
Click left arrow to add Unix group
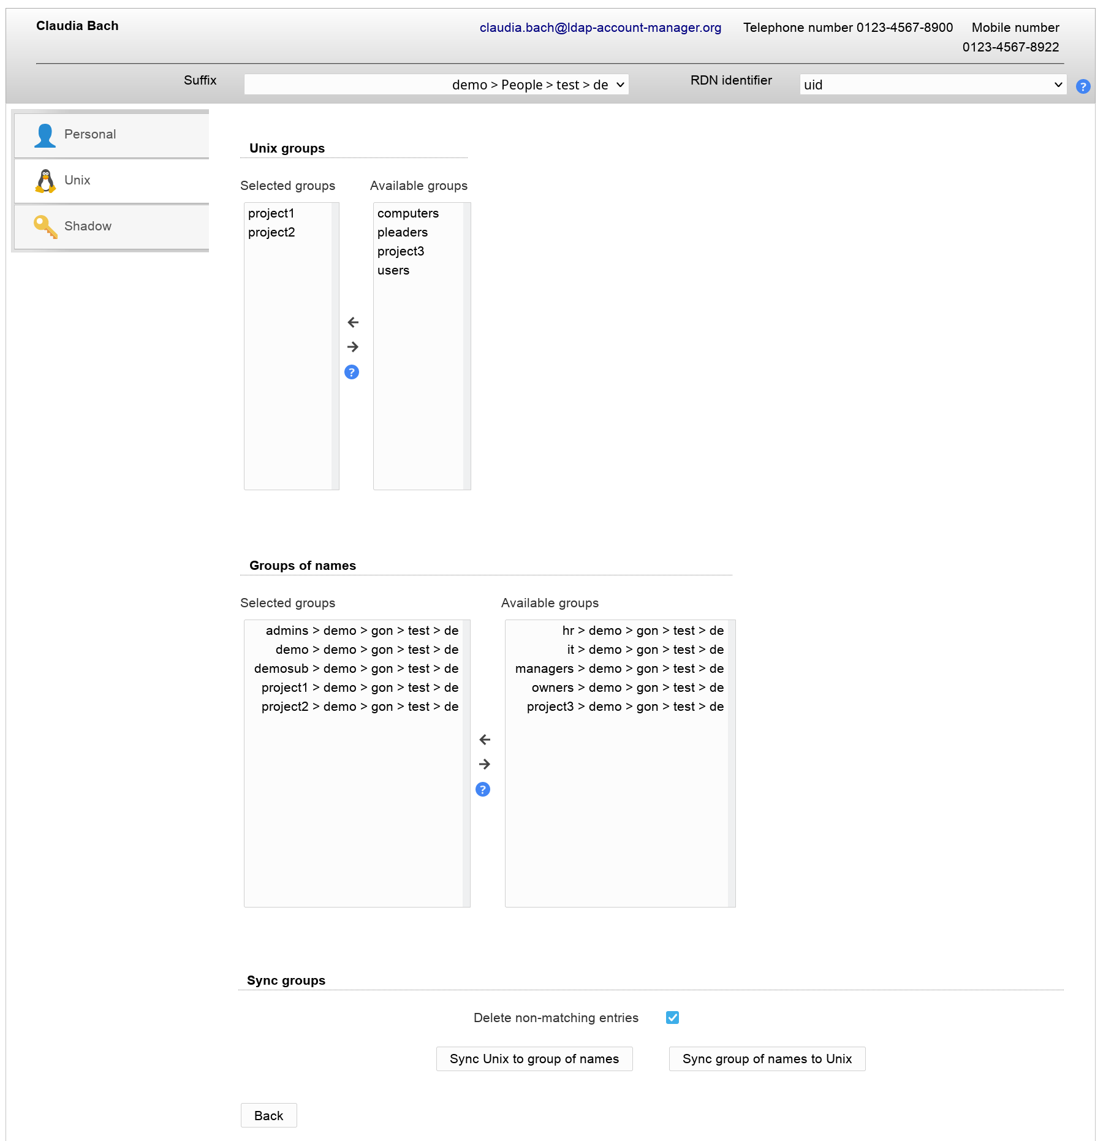click(353, 322)
